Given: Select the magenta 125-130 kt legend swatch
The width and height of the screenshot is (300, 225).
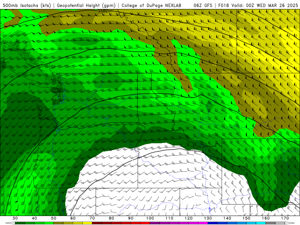Looking at the screenshot, I should tap(203, 223).
